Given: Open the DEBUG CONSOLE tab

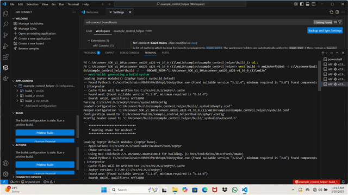Looking at the screenshot, I should (x=129, y=53).
